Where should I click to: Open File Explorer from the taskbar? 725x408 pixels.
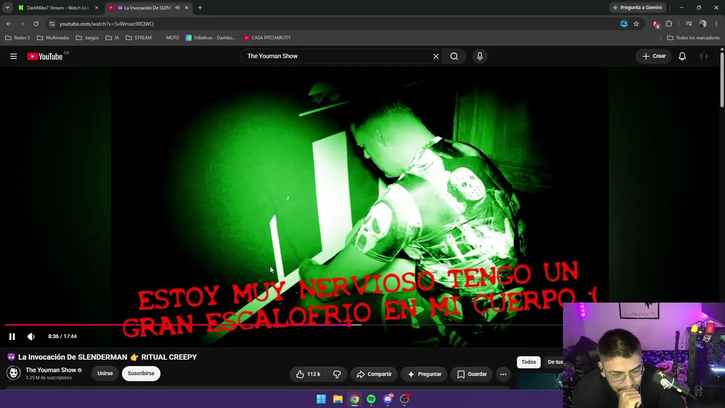click(x=338, y=399)
